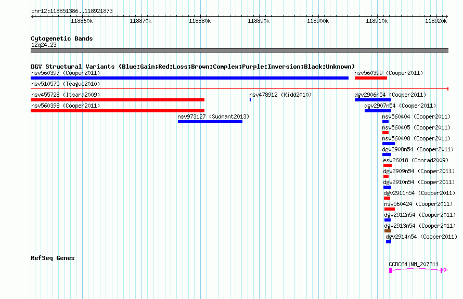The width and height of the screenshot is (463, 299).
Task: Click the nsv560404 (Cooper2011) label
Action: point(416,116)
